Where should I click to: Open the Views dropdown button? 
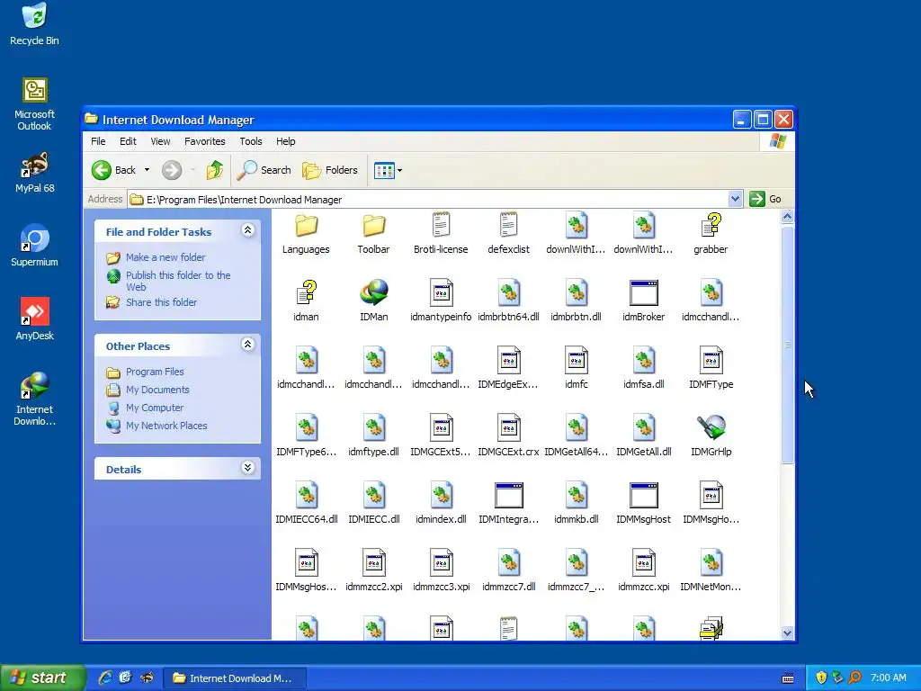point(388,171)
